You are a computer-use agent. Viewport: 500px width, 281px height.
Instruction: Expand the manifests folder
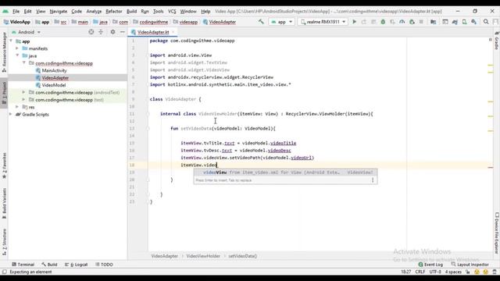pos(17,48)
